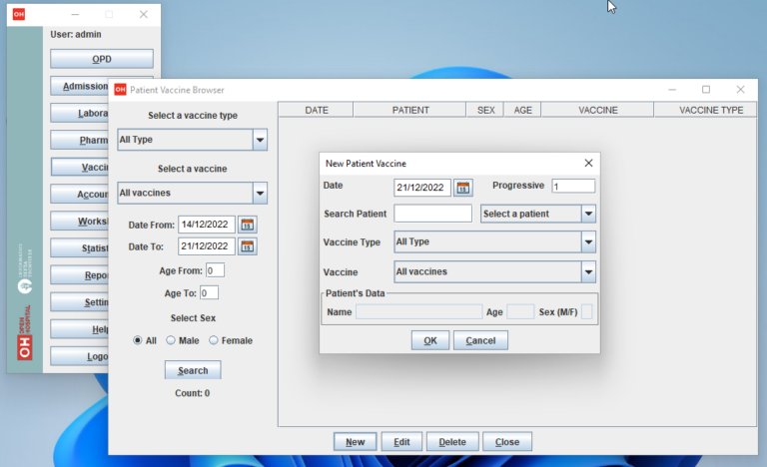Click the Search button under Select Sex

(193, 370)
